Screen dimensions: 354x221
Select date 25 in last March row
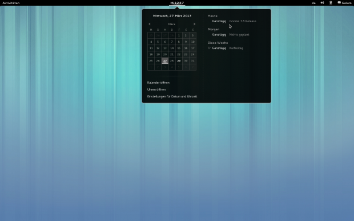click(151, 61)
